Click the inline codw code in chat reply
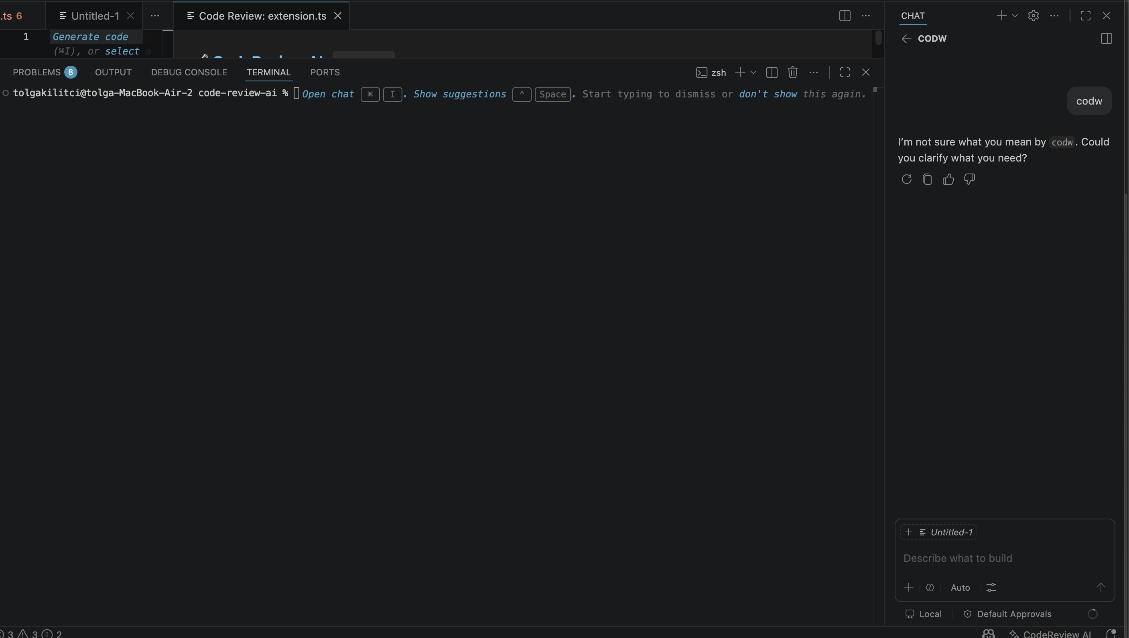This screenshot has width=1129, height=638. [x=1062, y=142]
